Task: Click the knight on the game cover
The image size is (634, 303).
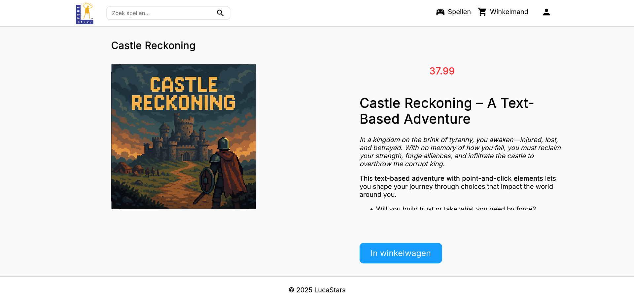Action: [x=225, y=168]
